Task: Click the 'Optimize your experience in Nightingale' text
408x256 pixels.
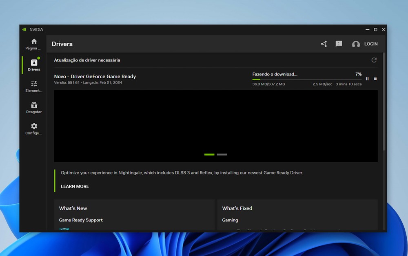Action: 182,172
